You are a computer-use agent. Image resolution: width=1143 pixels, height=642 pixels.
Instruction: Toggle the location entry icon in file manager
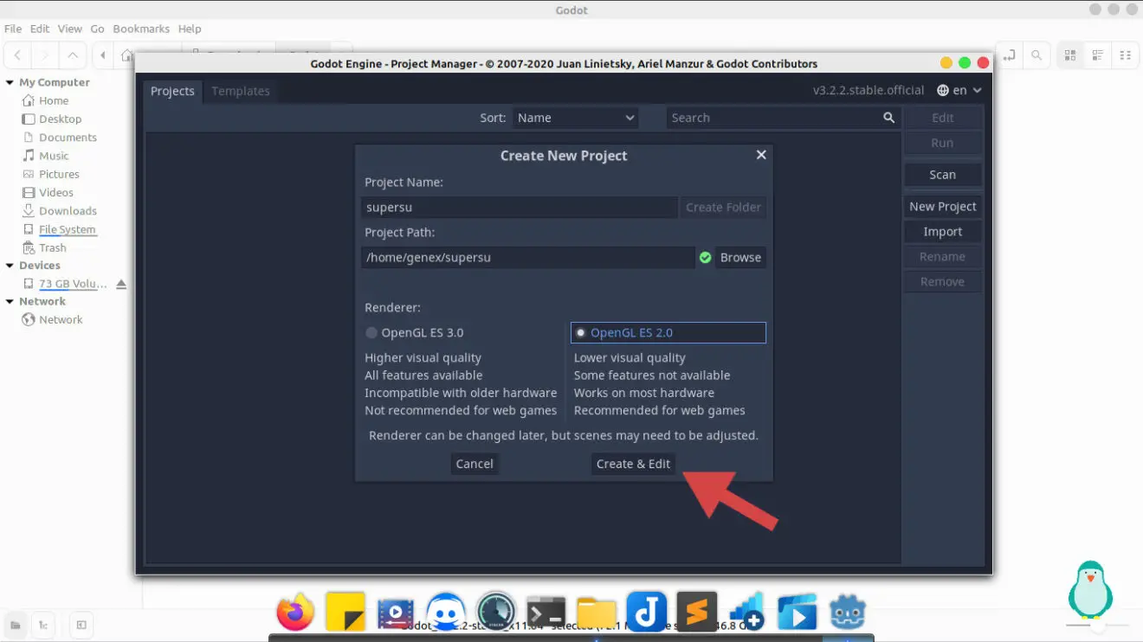point(1009,55)
